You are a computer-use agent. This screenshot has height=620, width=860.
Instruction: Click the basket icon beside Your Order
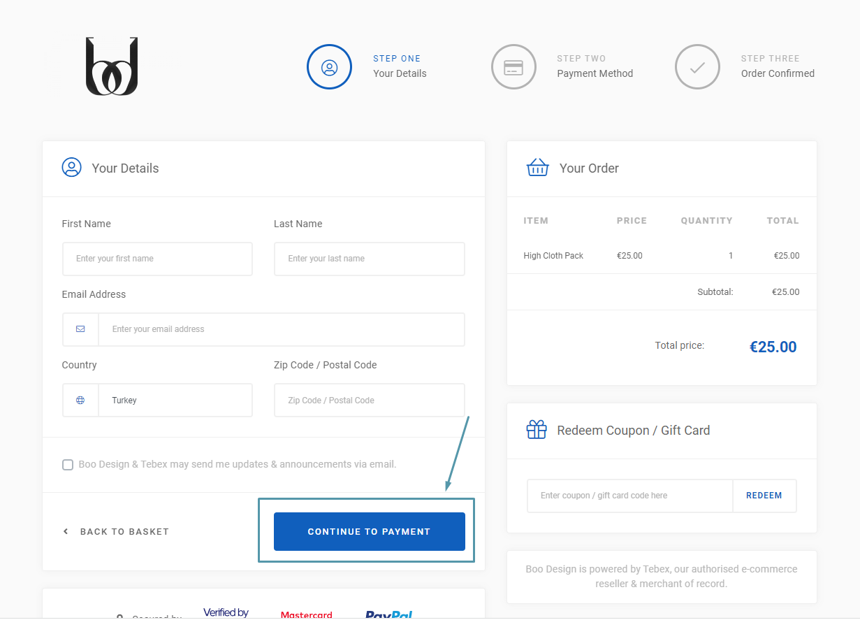coord(537,168)
